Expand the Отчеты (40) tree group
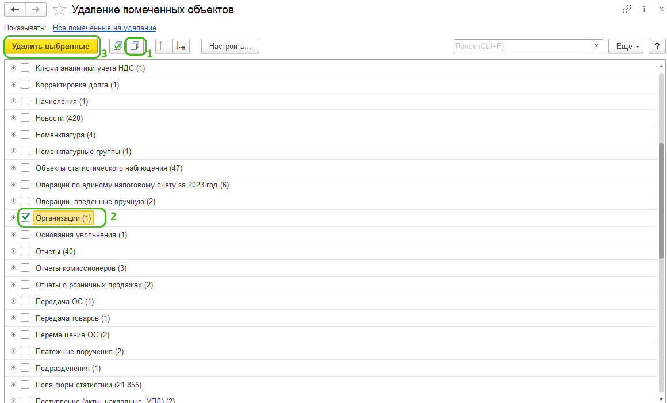This screenshot has width=667, height=403. 13,251
